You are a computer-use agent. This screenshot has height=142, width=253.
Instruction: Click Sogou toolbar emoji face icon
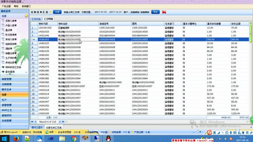[227, 133]
